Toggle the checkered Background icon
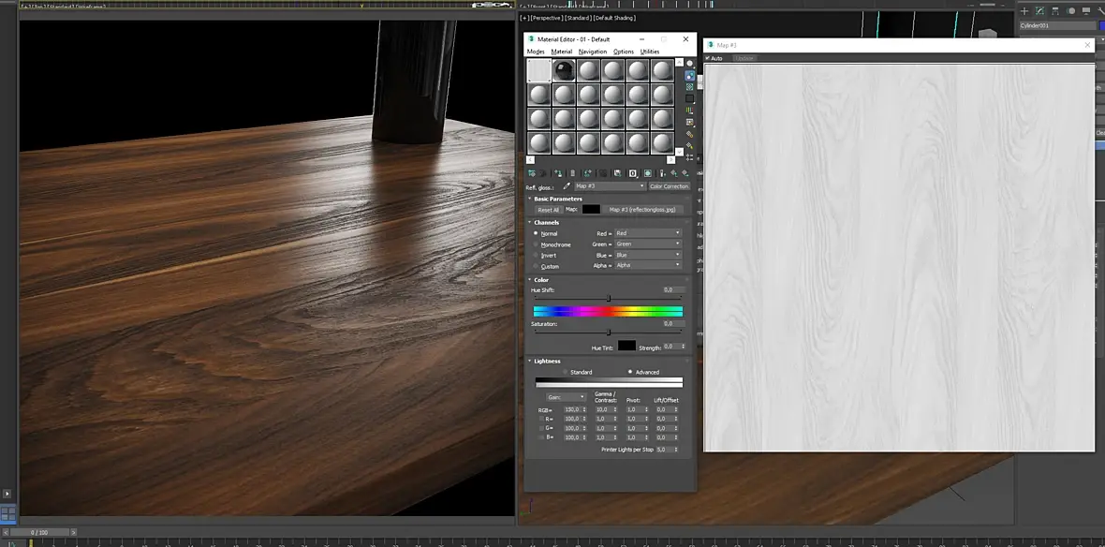Viewport: 1105px width, 547px height. (x=690, y=87)
